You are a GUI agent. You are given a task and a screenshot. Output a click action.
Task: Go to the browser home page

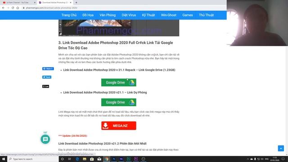point(18,8)
